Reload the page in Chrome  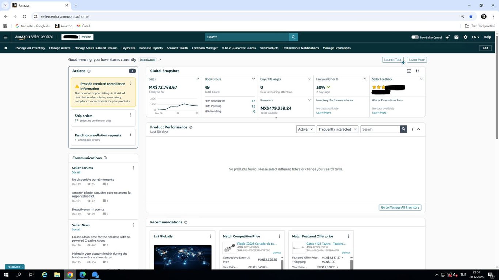click(x=24, y=16)
